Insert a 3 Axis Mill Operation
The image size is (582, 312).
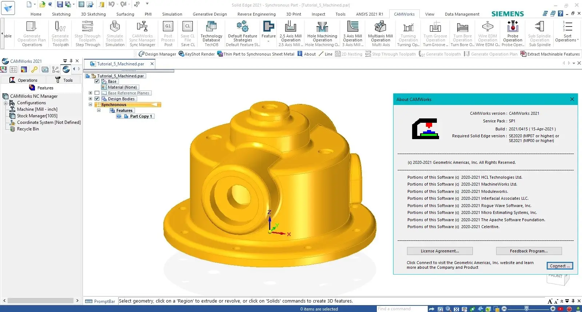click(352, 34)
